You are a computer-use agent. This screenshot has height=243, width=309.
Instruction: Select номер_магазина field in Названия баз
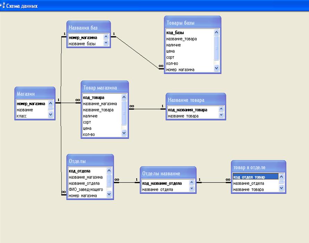[x=86, y=37]
